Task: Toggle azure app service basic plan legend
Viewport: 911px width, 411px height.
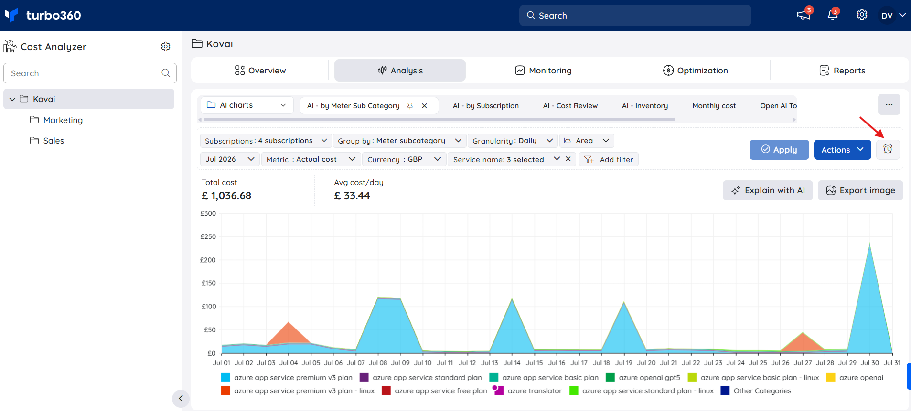Action: coord(544,378)
